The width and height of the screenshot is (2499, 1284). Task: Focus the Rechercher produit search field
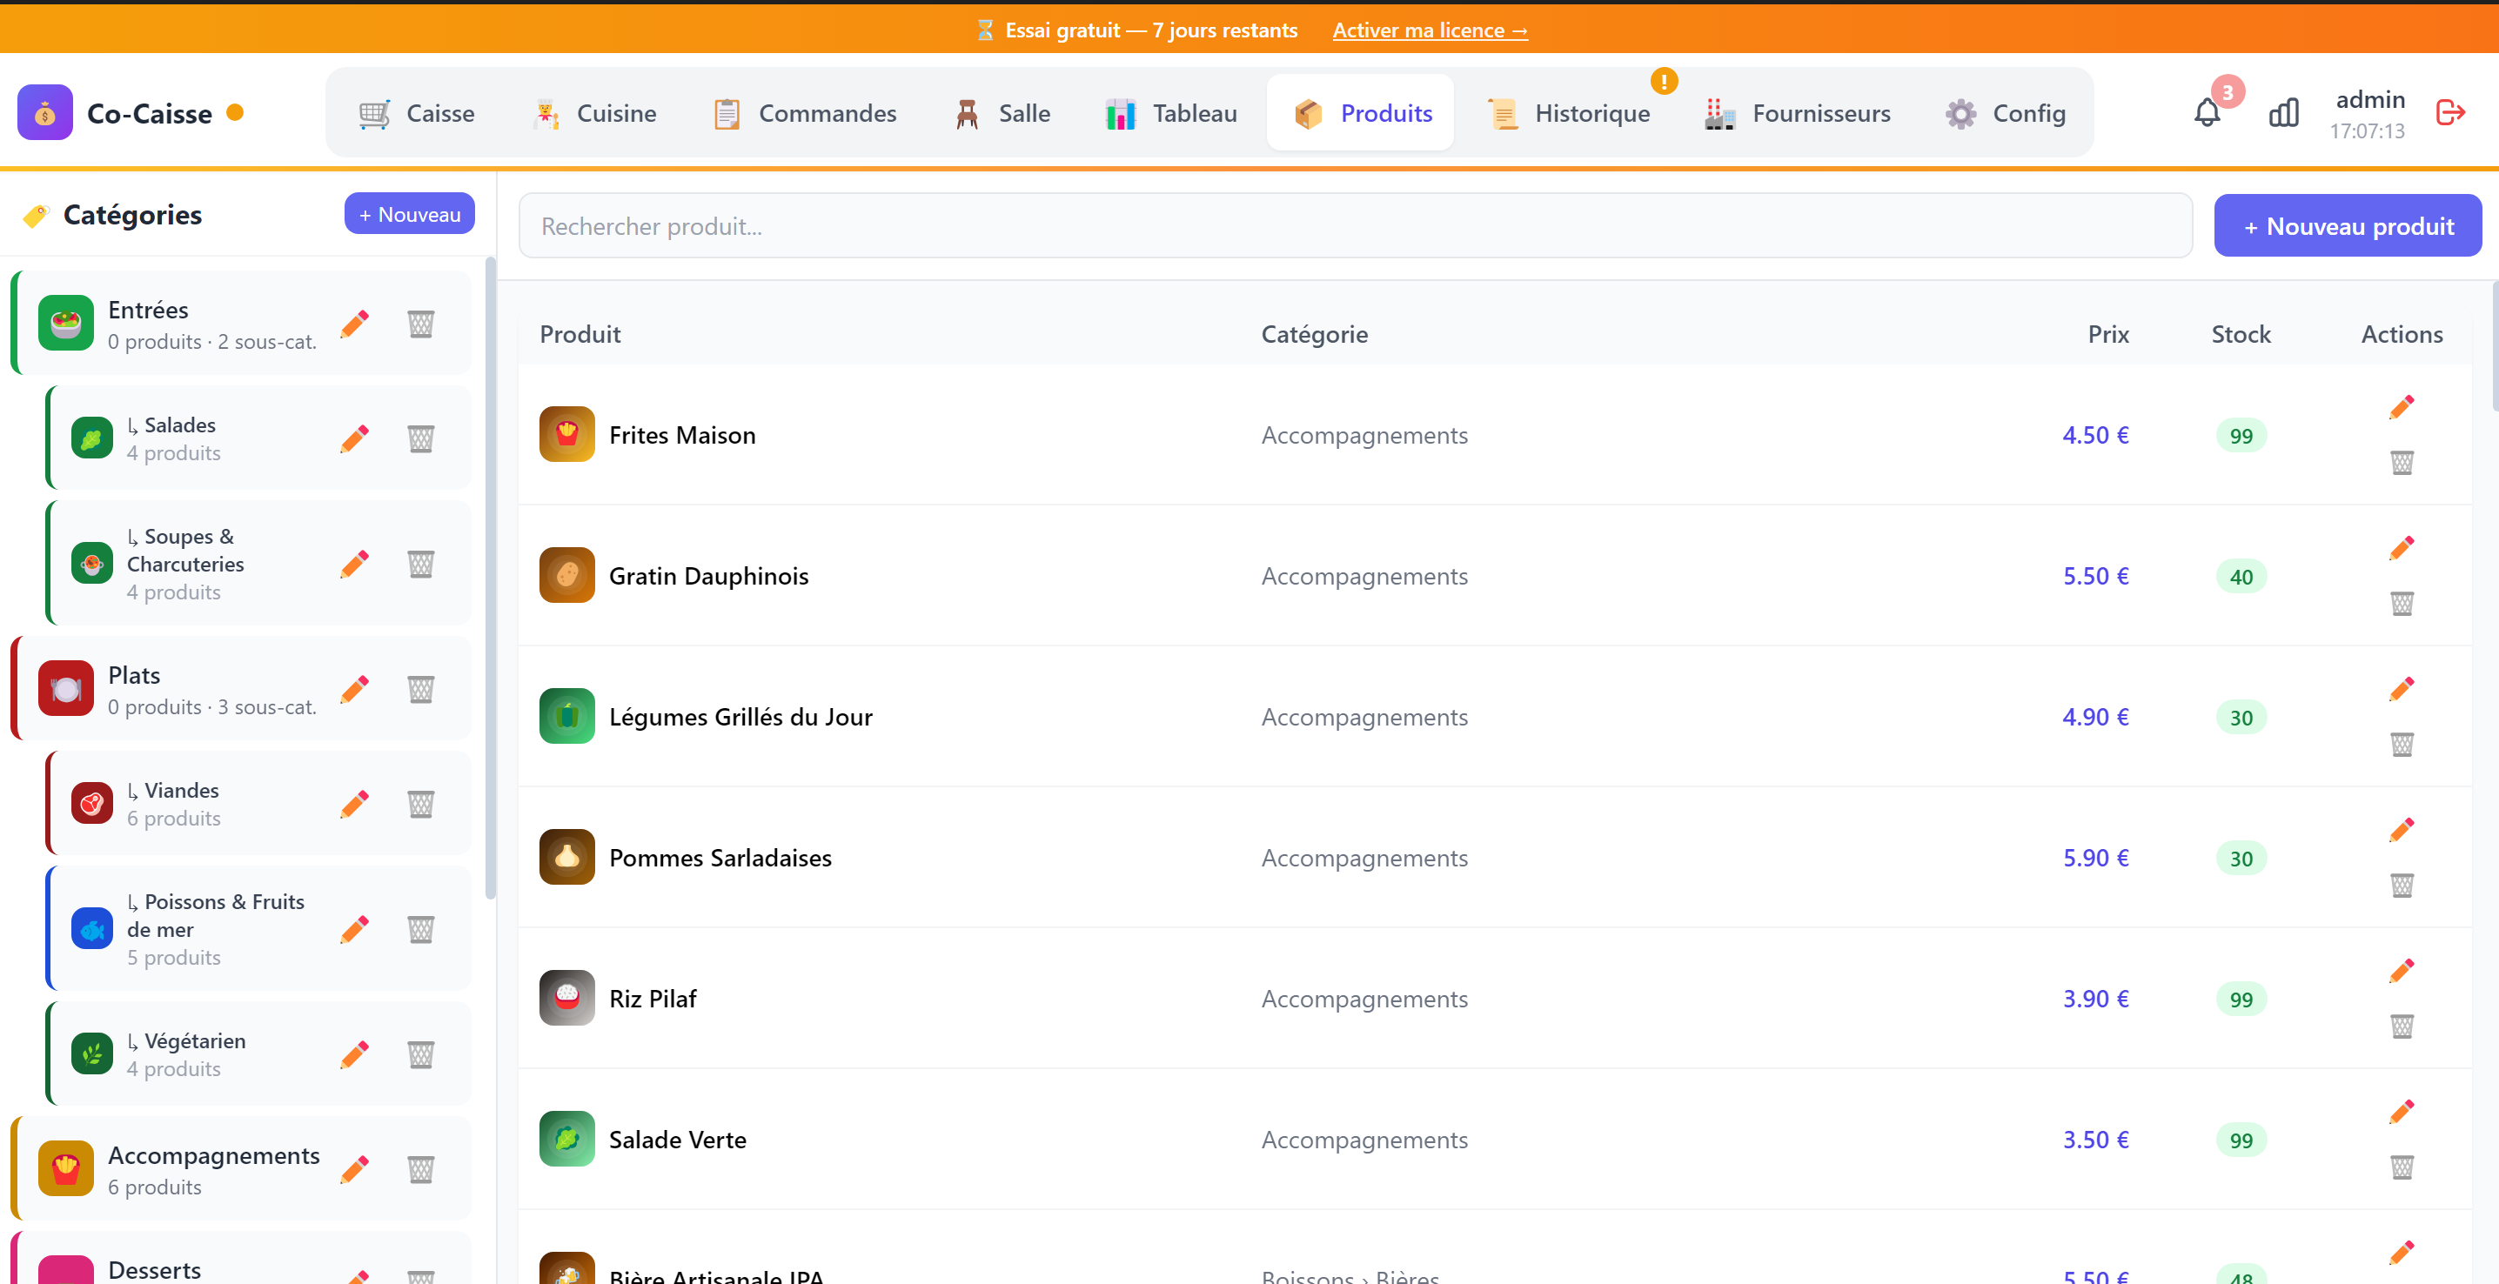click(1354, 226)
